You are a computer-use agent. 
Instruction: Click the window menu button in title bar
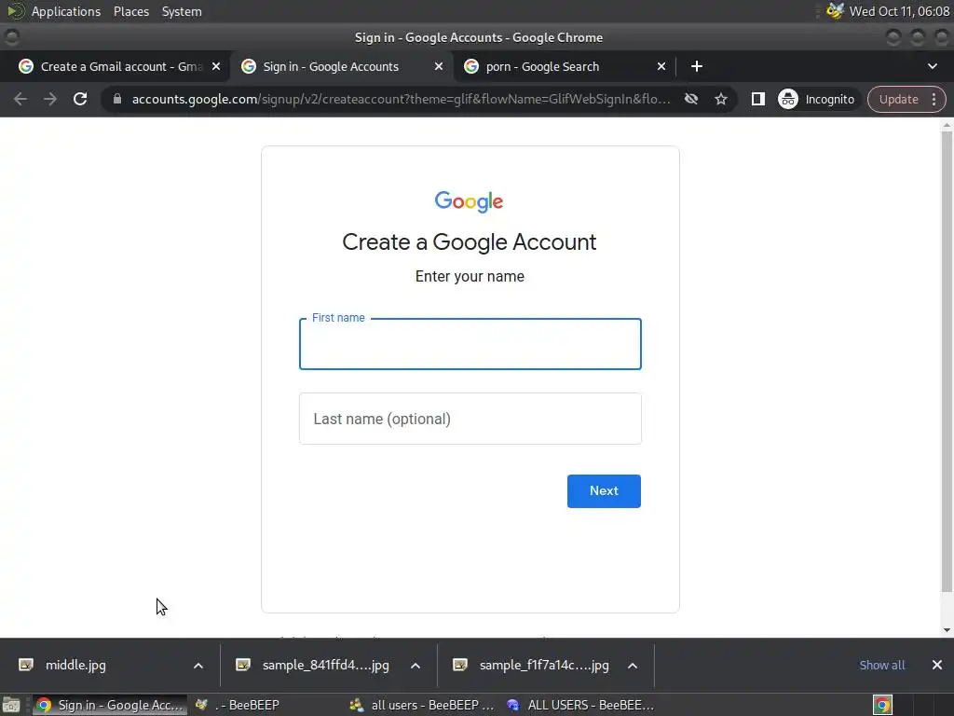pyautogui.click(x=12, y=37)
